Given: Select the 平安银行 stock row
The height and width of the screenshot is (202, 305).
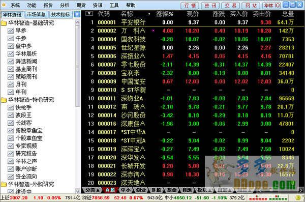Looking at the screenshot, I should coord(193,22).
